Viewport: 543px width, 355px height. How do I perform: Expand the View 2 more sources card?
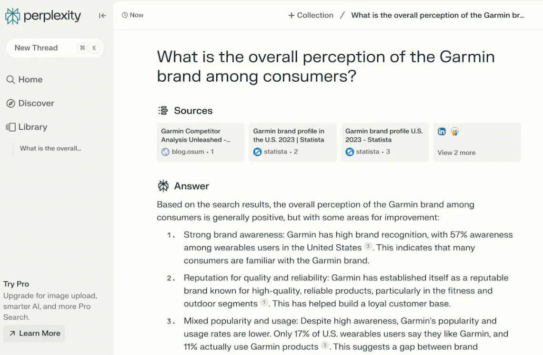pyautogui.click(x=476, y=141)
